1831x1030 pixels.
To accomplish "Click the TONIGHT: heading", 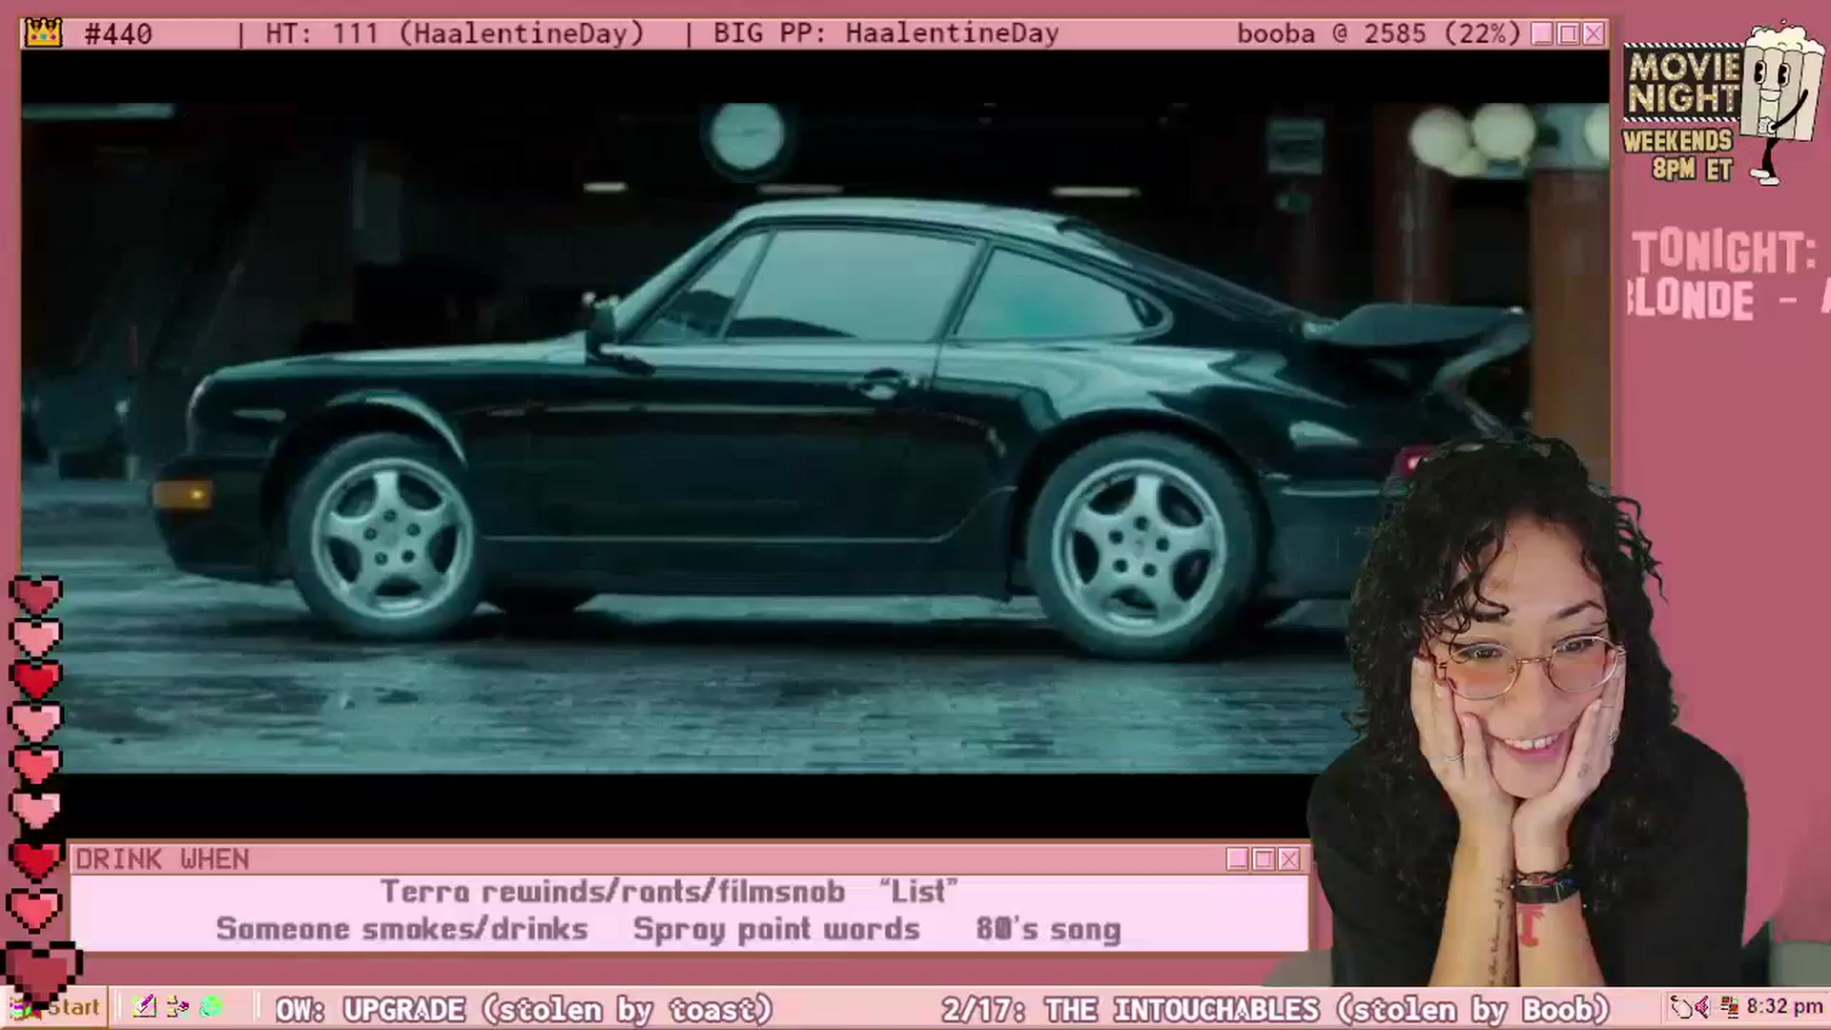I will point(1722,253).
